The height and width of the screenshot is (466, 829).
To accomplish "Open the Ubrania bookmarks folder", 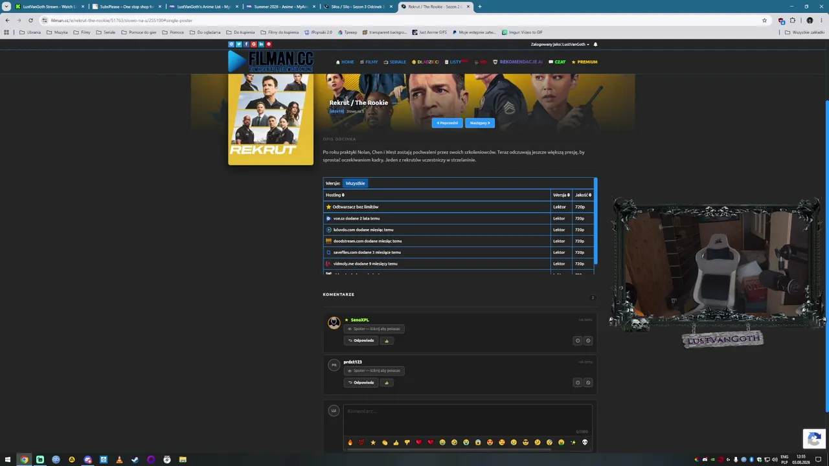I will pyautogui.click(x=30, y=32).
